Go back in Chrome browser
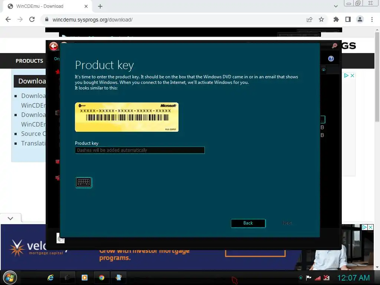The height and width of the screenshot is (285, 380). (x=8, y=19)
